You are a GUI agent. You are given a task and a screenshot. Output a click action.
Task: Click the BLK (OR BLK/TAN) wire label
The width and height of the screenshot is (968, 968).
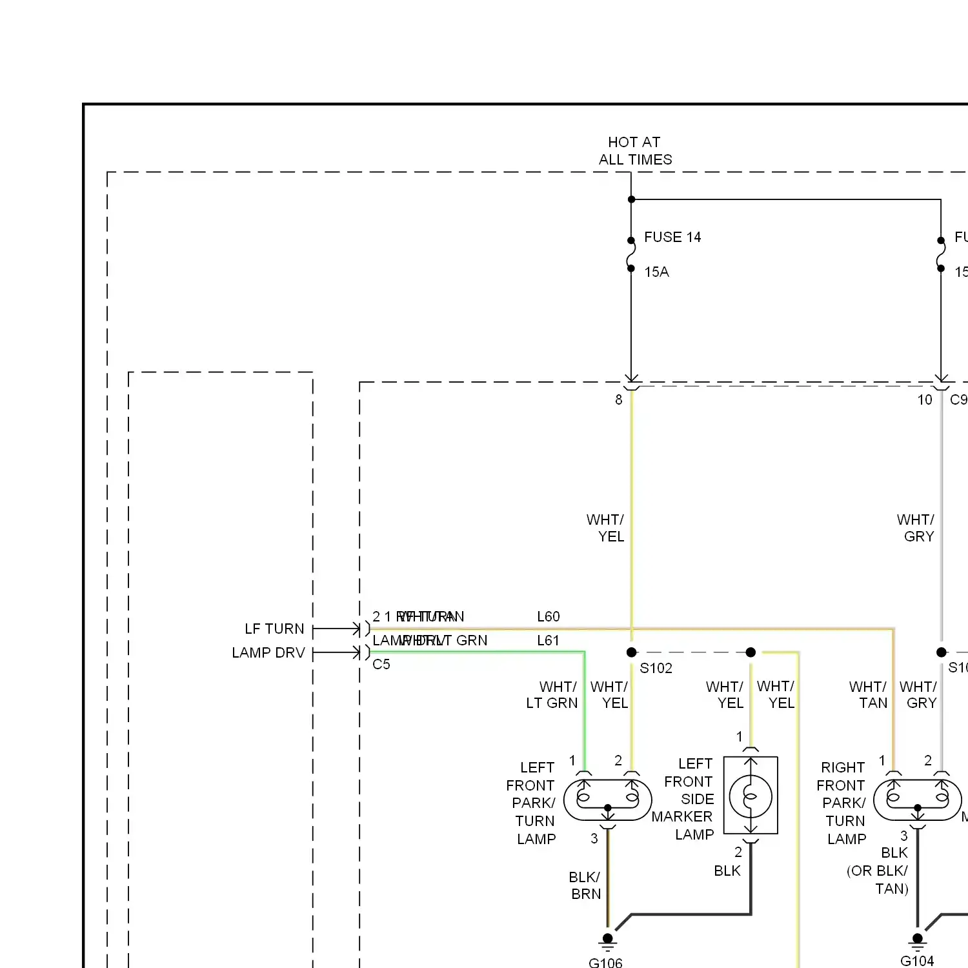click(x=878, y=871)
